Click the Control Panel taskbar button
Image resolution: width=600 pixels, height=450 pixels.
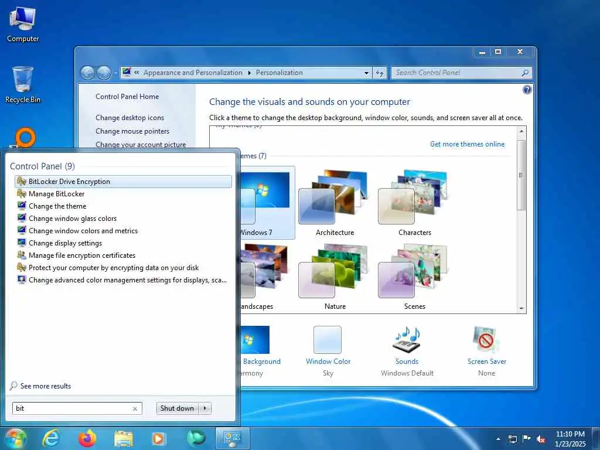click(x=232, y=438)
